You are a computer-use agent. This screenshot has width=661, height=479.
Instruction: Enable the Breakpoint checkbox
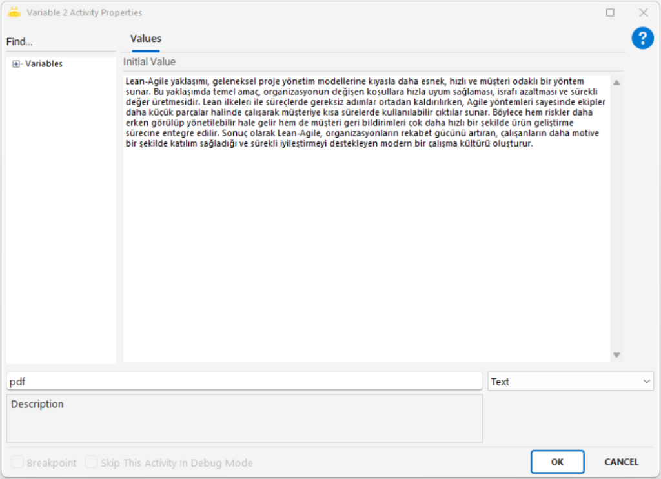pos(17,463)
